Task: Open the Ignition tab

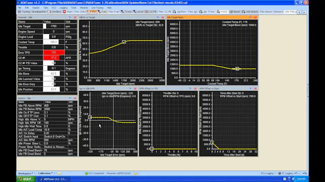Action: [x=179, y=12]
